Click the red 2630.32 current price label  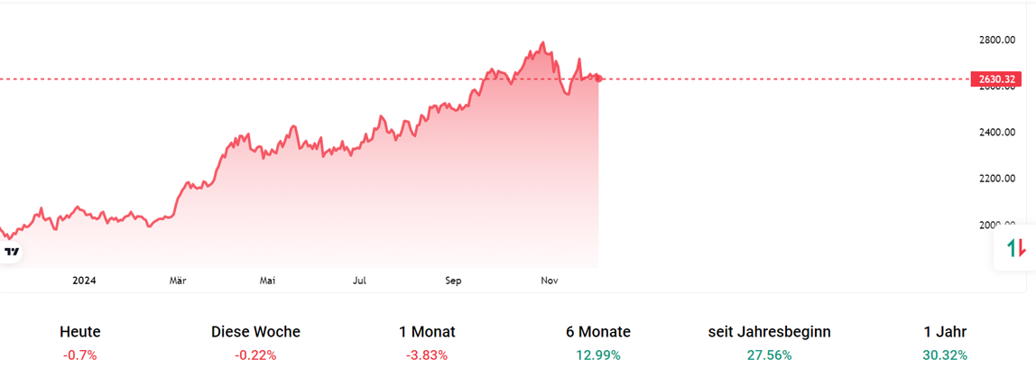click(x=997, y=79)
